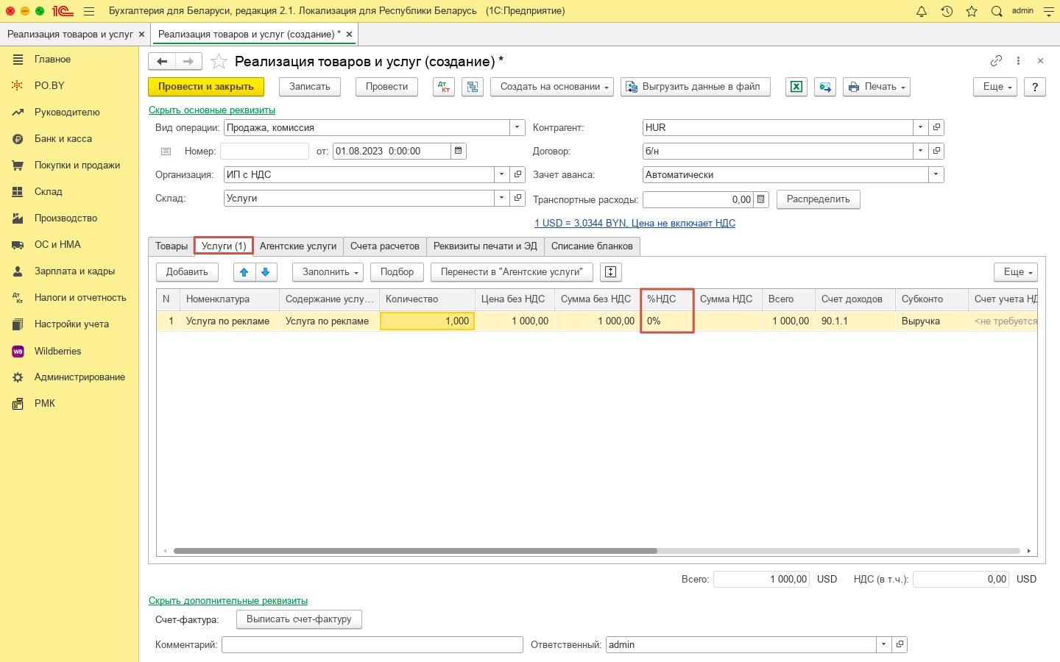Click Выписать счет-фактуру button

click(299, 619)
